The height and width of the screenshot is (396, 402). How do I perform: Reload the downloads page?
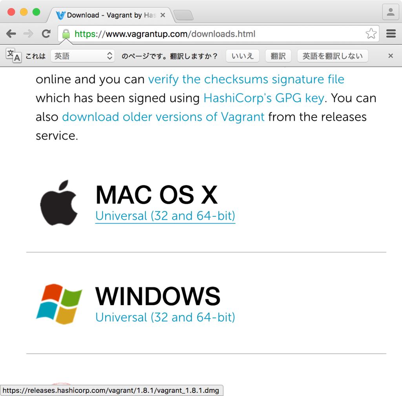coord(46,34)
